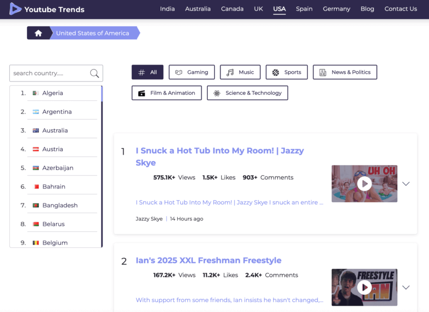429x312 pixels.
Task: Click the Bahrain flag icon
Action: [36, 187]
